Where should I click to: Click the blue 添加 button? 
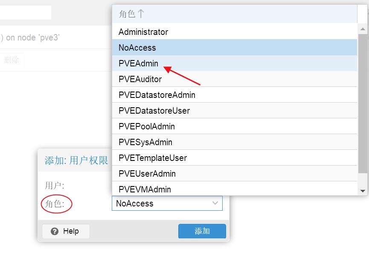[202, 231]
